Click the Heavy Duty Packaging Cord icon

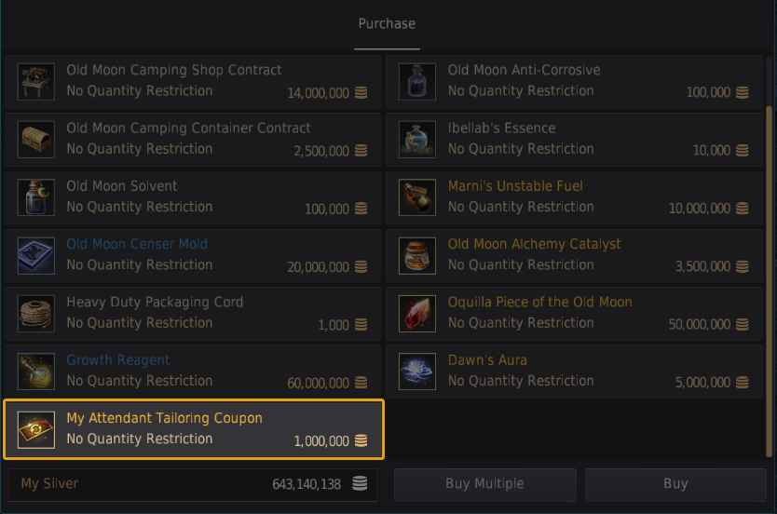click(x=36, y=314)
